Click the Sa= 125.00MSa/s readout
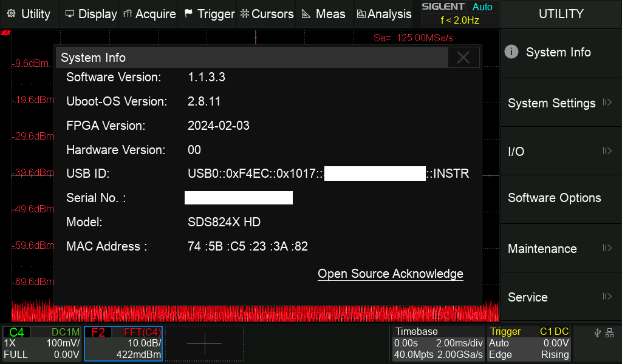The height and width of the screenshot is (364, 622). pyautogui.click(x=413, y=38)
